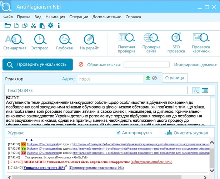Click the journal scroll down arrow
The width and height of the screenshot is (220, 179).
212,170
